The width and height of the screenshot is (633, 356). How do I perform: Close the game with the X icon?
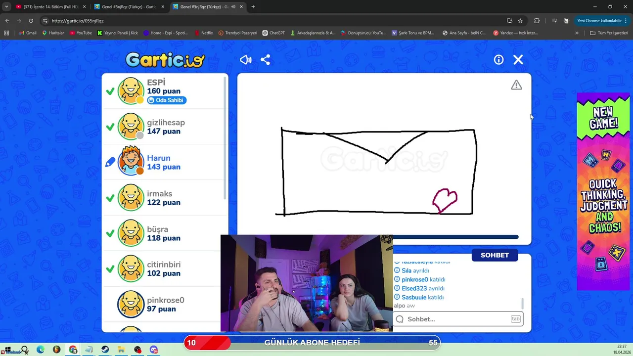pos(518,60)
